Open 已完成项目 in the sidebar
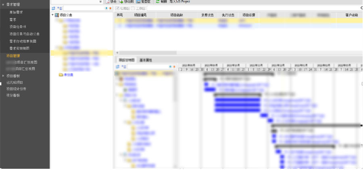The height and width of the screenshot is (170, 363). 15,82
